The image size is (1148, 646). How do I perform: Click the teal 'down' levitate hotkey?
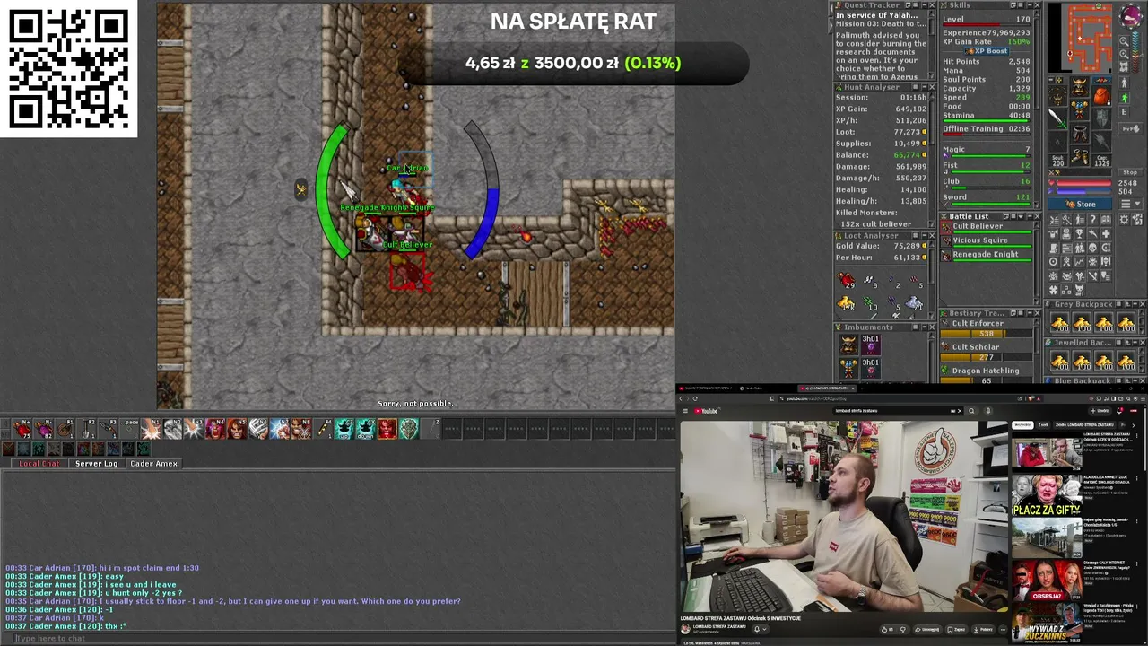click(366, 429)
